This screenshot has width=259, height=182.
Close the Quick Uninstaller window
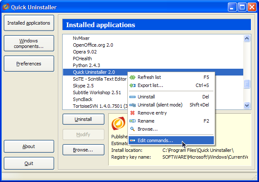[x=252, y=7]
